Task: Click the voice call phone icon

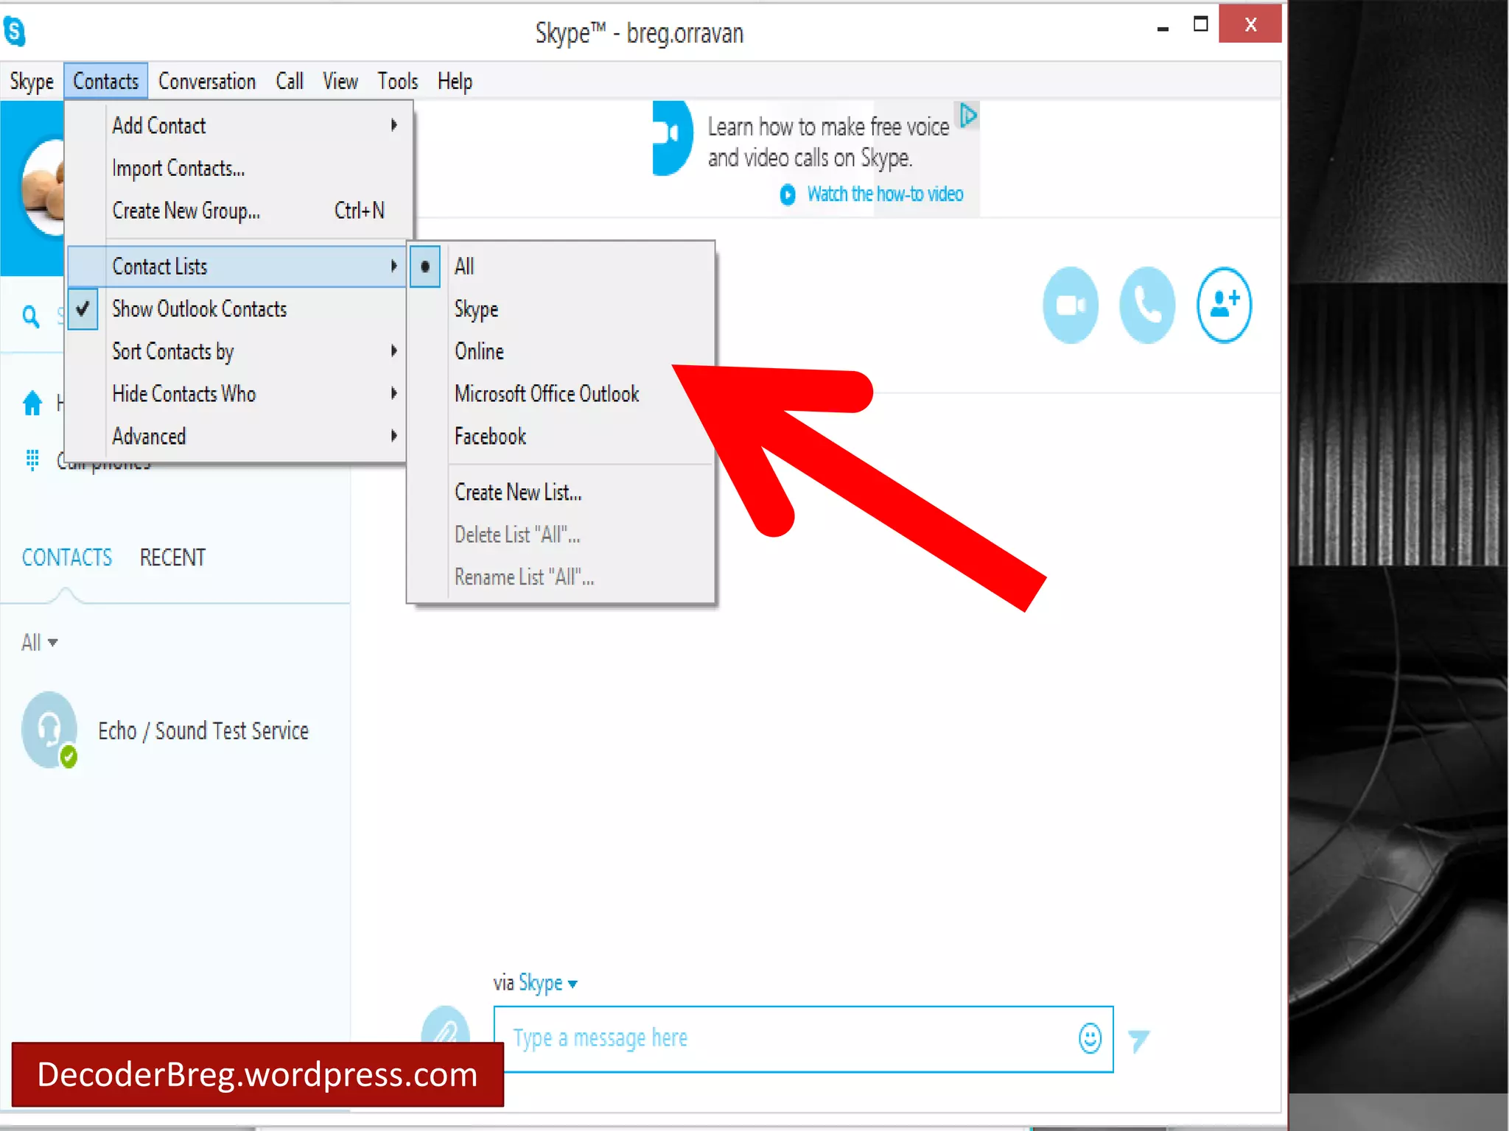Action: pos(1146,305)
